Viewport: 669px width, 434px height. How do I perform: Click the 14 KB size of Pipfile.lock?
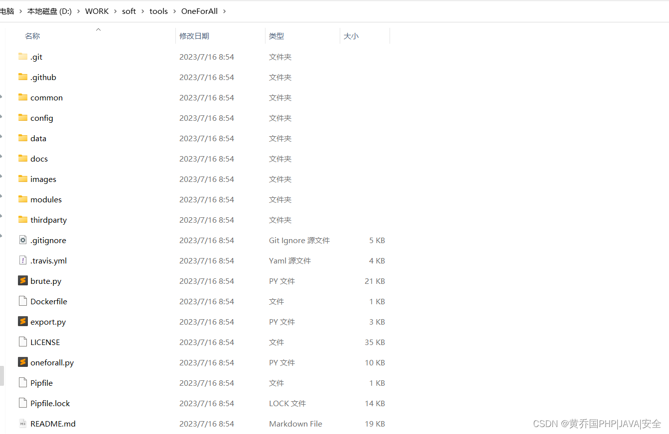[375, 403]
